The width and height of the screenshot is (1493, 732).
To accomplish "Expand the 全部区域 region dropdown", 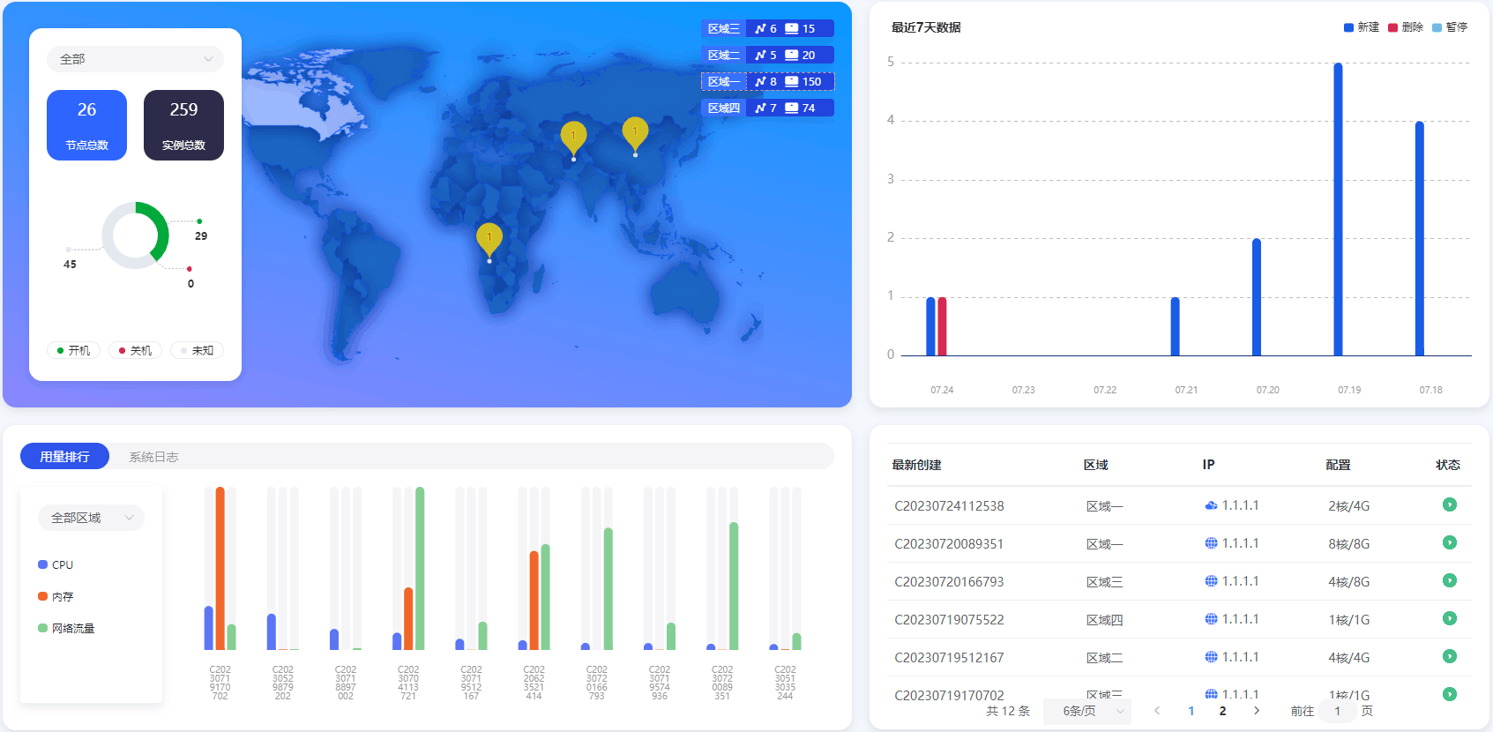I will [91, 518].
